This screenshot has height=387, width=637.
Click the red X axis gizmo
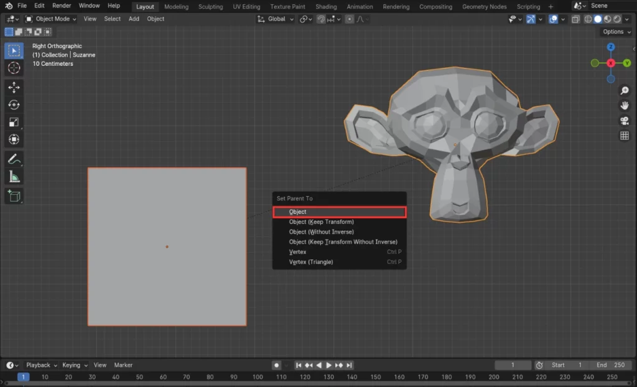[611, 63]
